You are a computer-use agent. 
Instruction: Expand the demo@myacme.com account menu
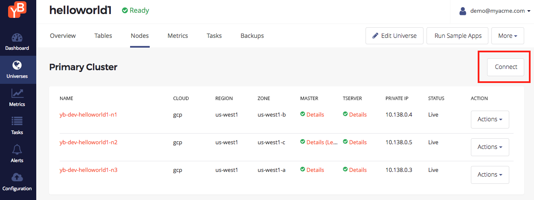tap(495, 11)
